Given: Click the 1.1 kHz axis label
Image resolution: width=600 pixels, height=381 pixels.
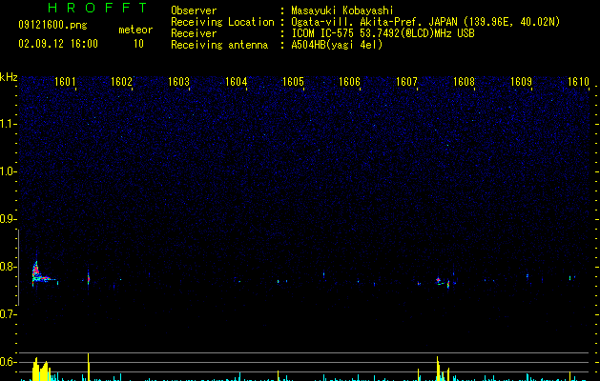Looking at the screenshot, I should (x=9, y=124).
